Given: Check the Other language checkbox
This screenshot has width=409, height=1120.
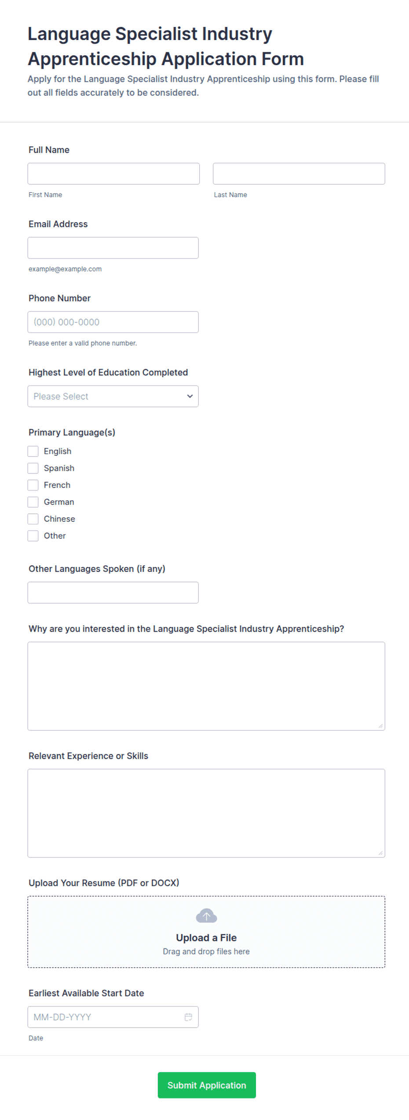Looking at the screenshot, I should [33, 536].
